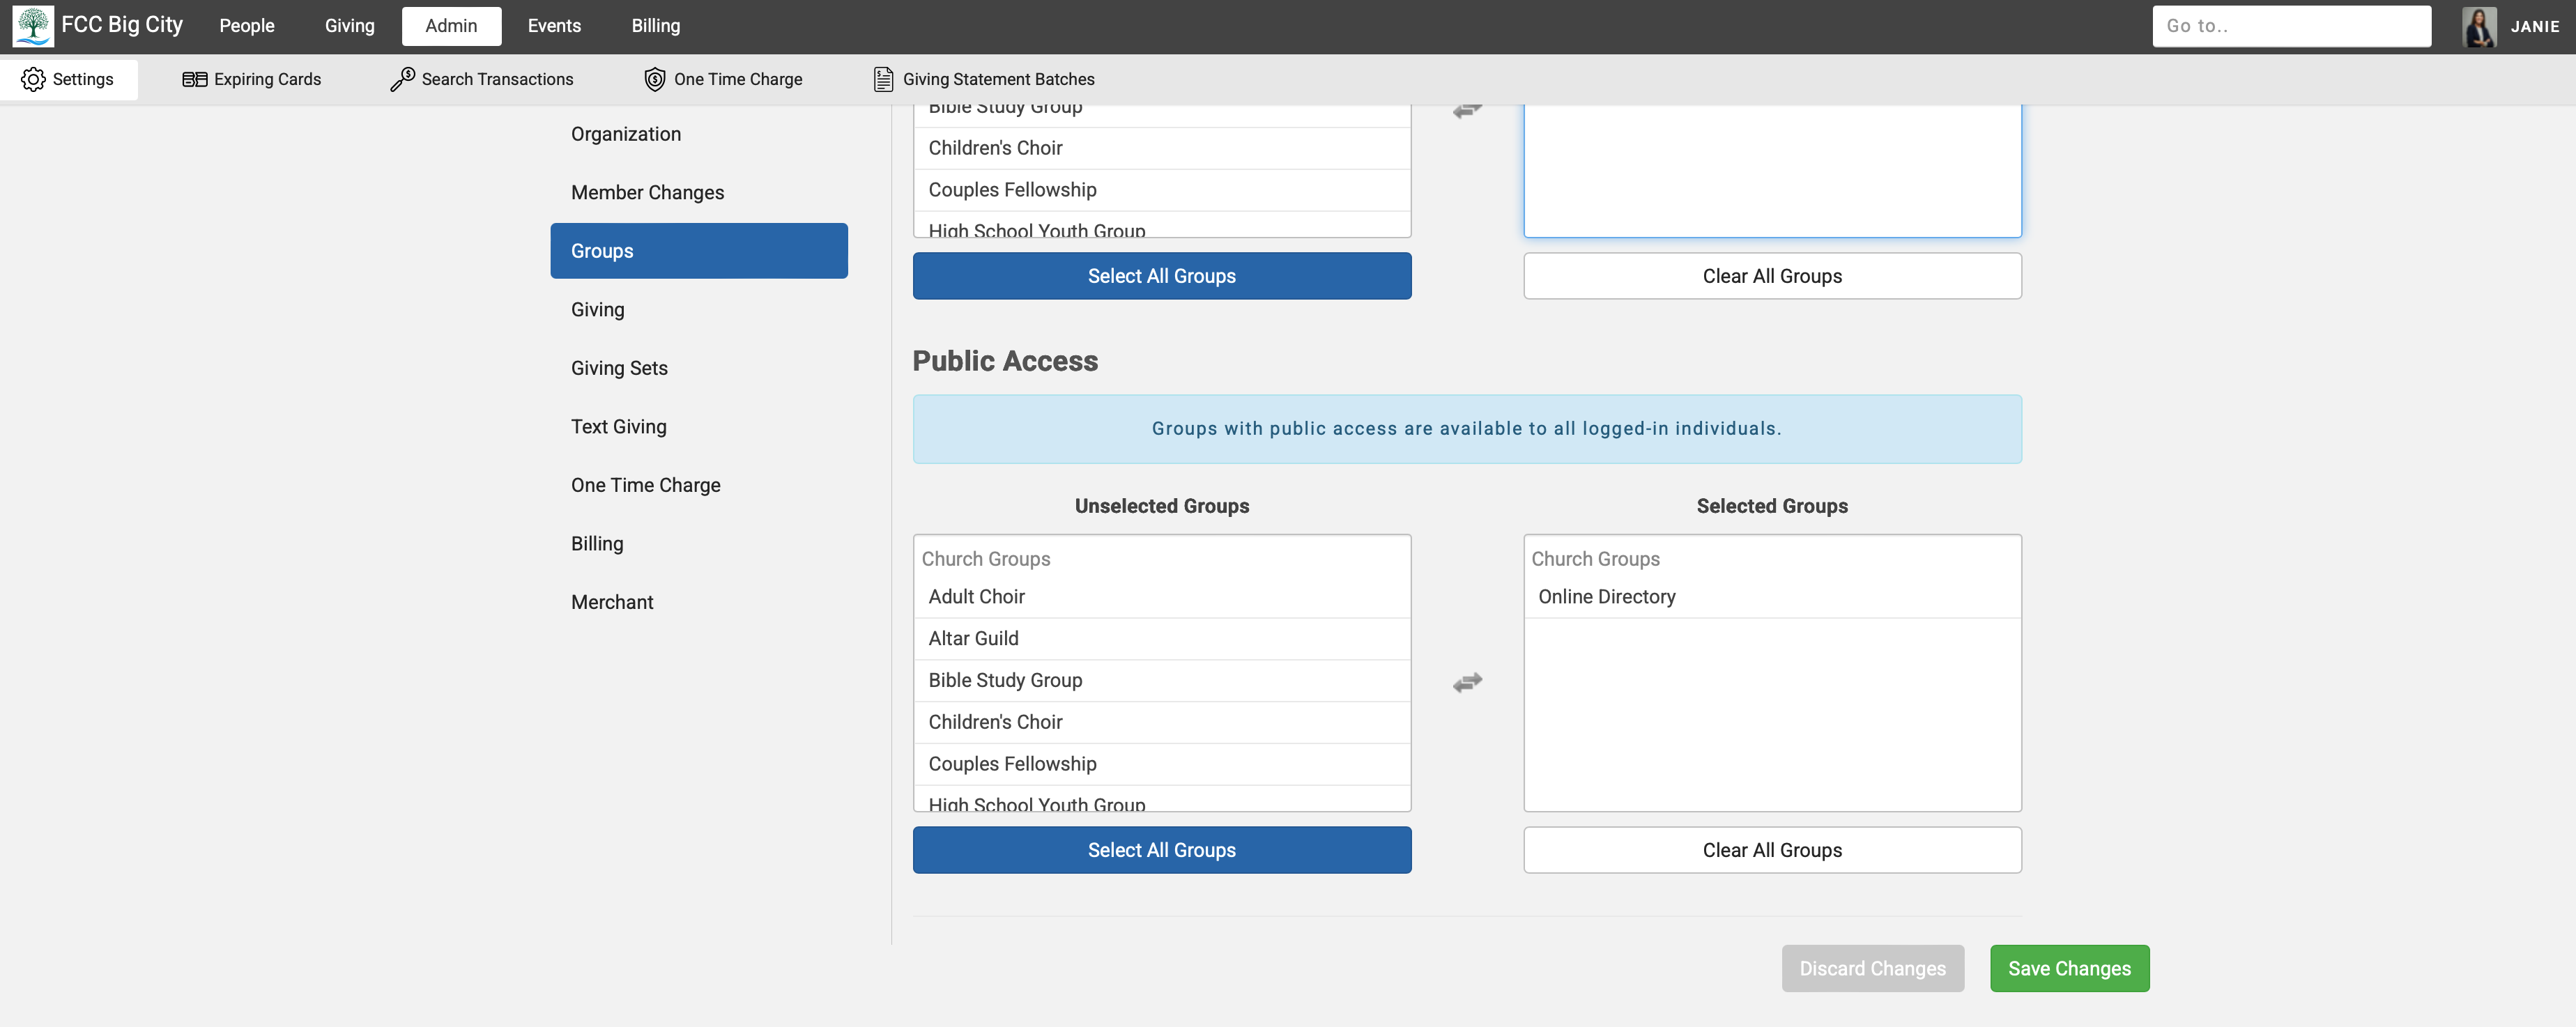
Task: Select Online Directory in Selected Groups
Action: pyautogui.click(x=1607, y=596)
